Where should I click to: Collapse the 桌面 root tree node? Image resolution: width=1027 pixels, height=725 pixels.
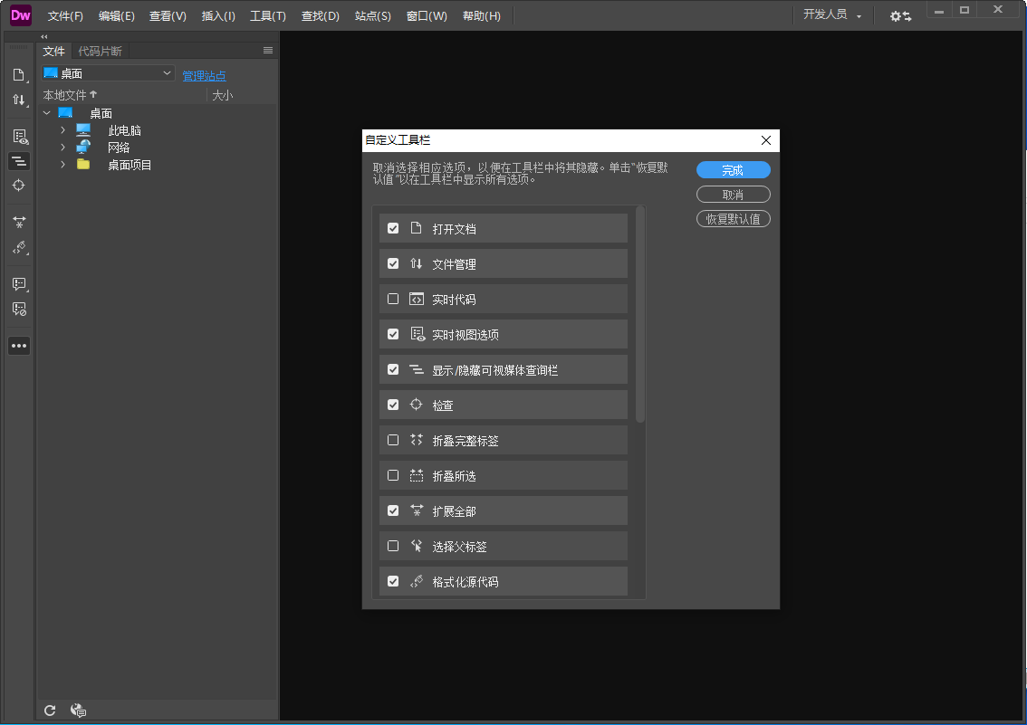point(46,113)
